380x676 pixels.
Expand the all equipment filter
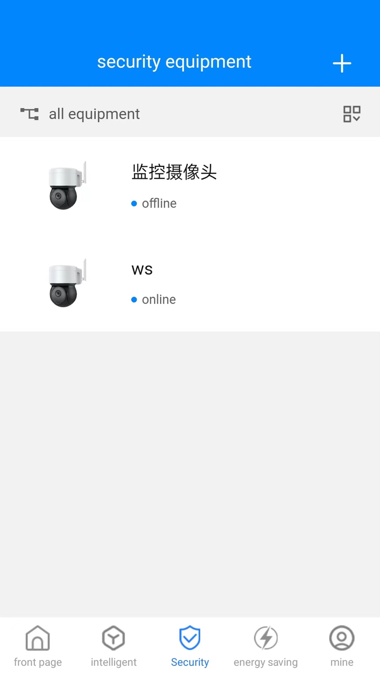pos(94,114)
